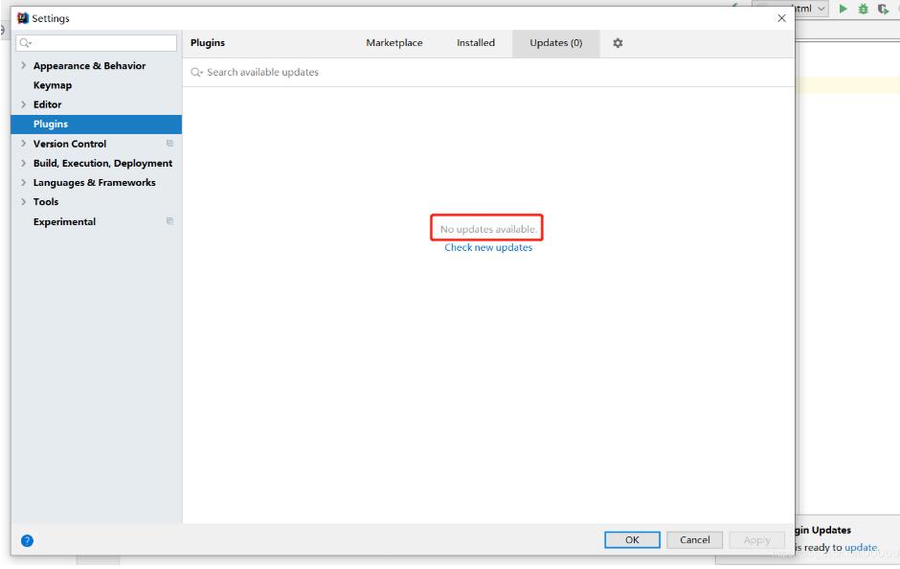Click the update link in Plugin Updates notification
This screenshot has width=900, height=569.
click(859, 547)
